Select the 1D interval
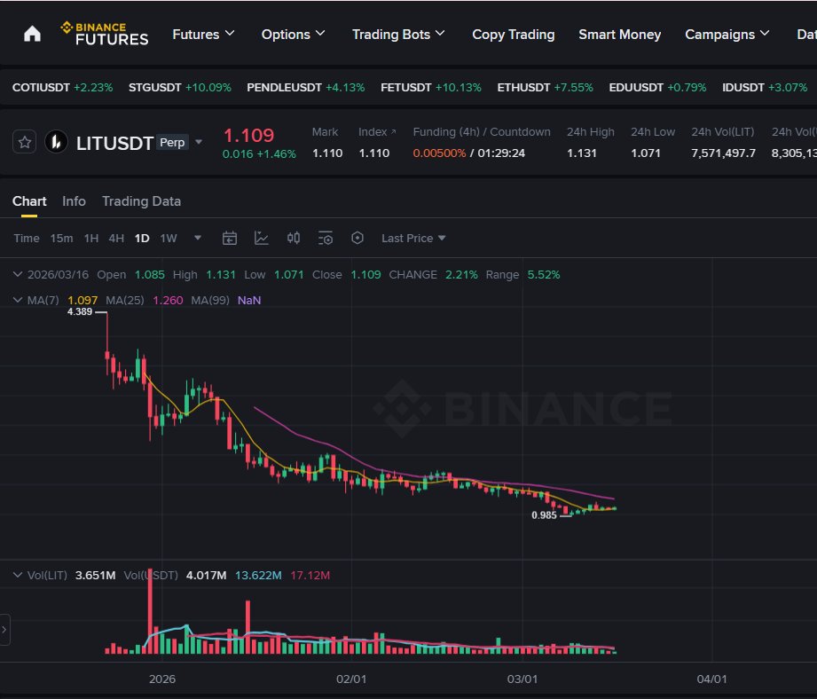Viewport: 817px width, 699px height. click(142, 238)
